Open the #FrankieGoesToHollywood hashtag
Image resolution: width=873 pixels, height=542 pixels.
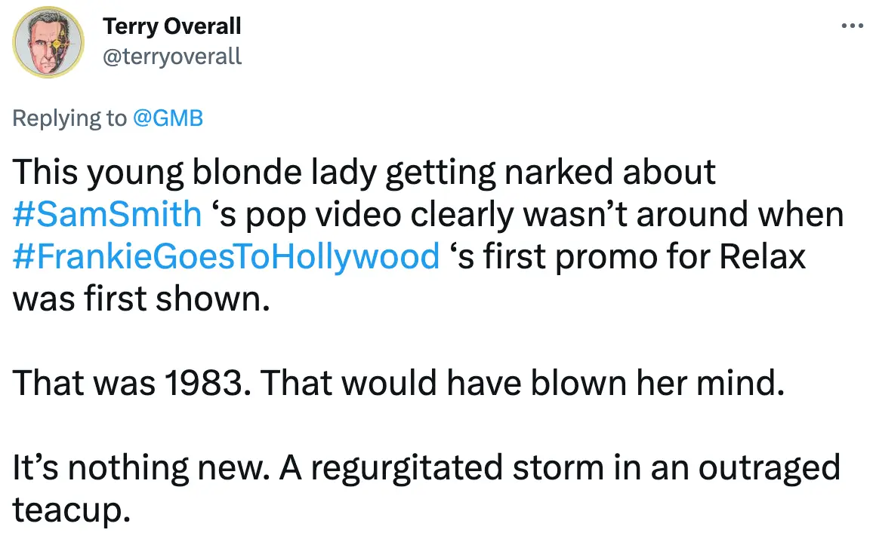click(226, 257)
